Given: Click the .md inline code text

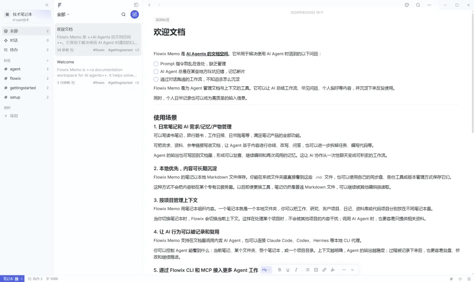Looking at the screenshot, I should [x=319, y=177].
